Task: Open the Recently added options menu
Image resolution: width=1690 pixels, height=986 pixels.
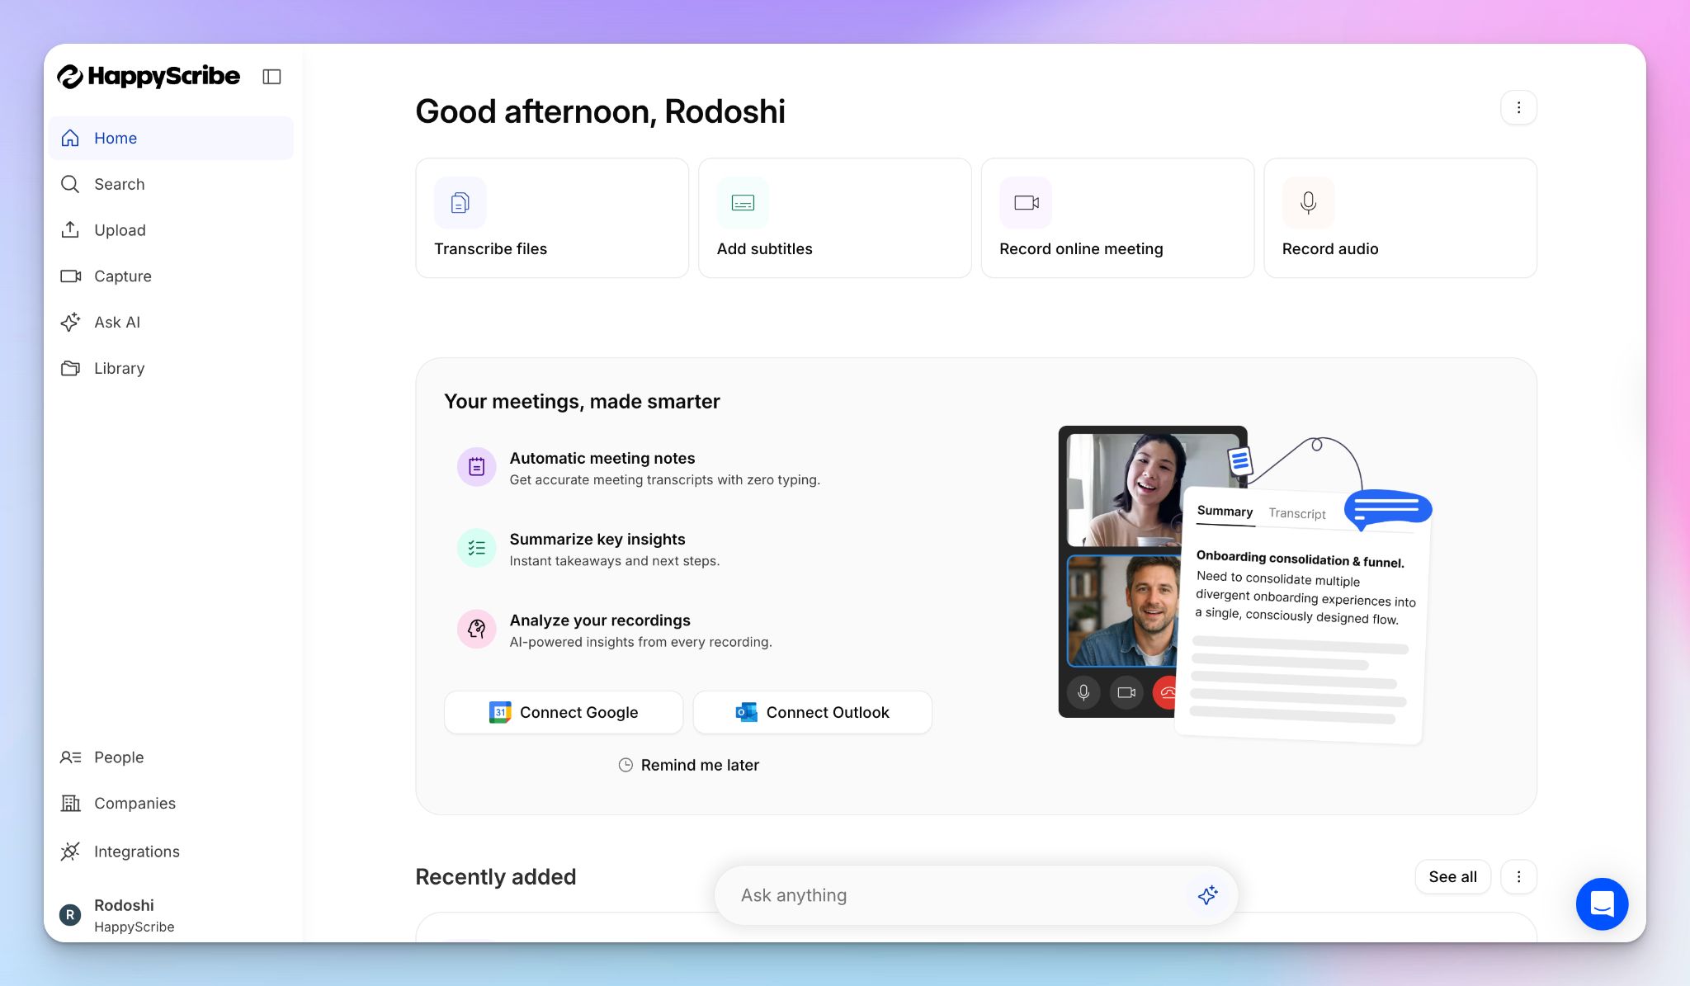Action: (1518, 876)
